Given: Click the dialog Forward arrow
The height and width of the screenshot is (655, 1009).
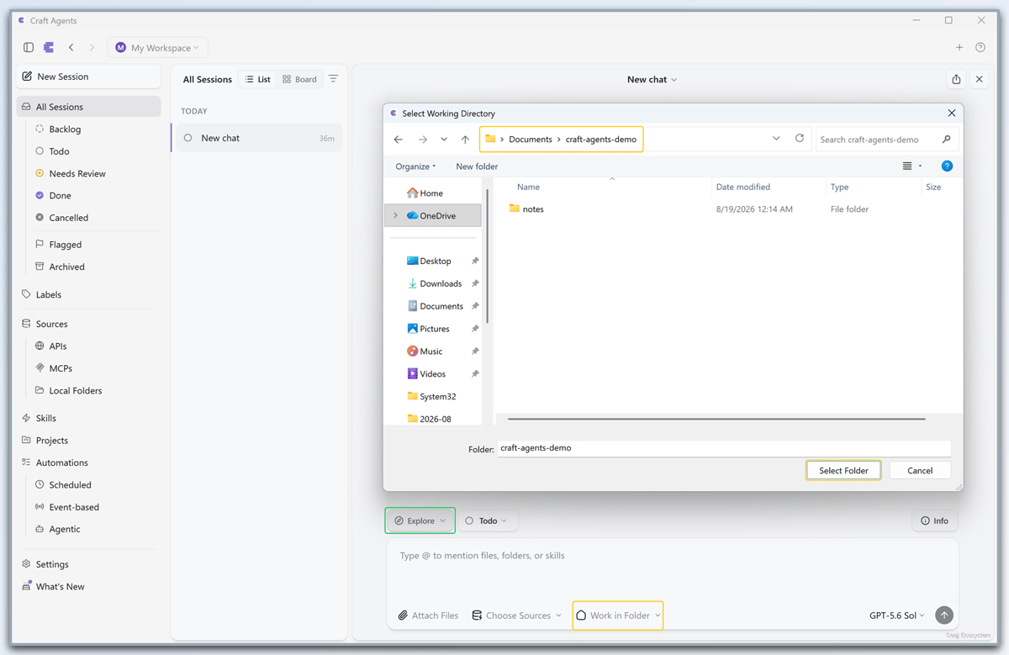Looking at the screenshot, I should click(423, 140).
